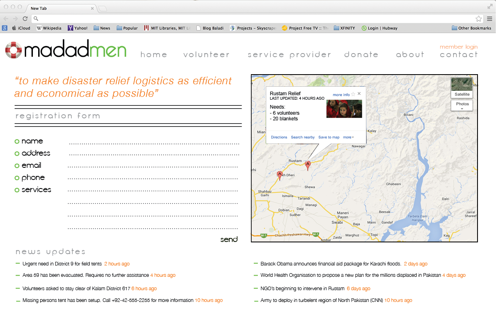Open the News bookmarks folder
Screen dimensions: 497x321
(102, 28)
